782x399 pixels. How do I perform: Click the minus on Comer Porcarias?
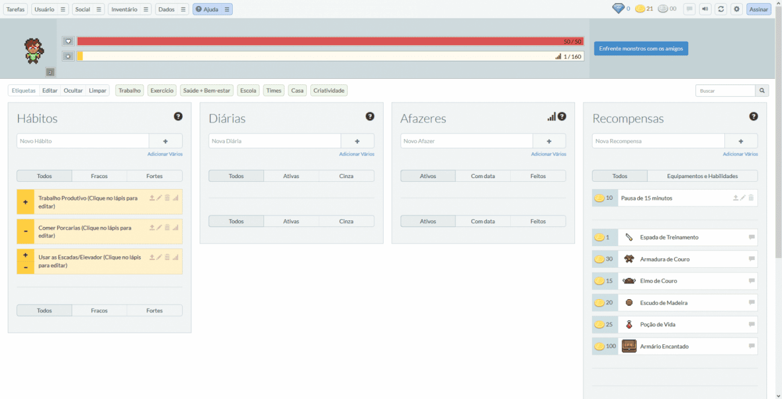25,232
